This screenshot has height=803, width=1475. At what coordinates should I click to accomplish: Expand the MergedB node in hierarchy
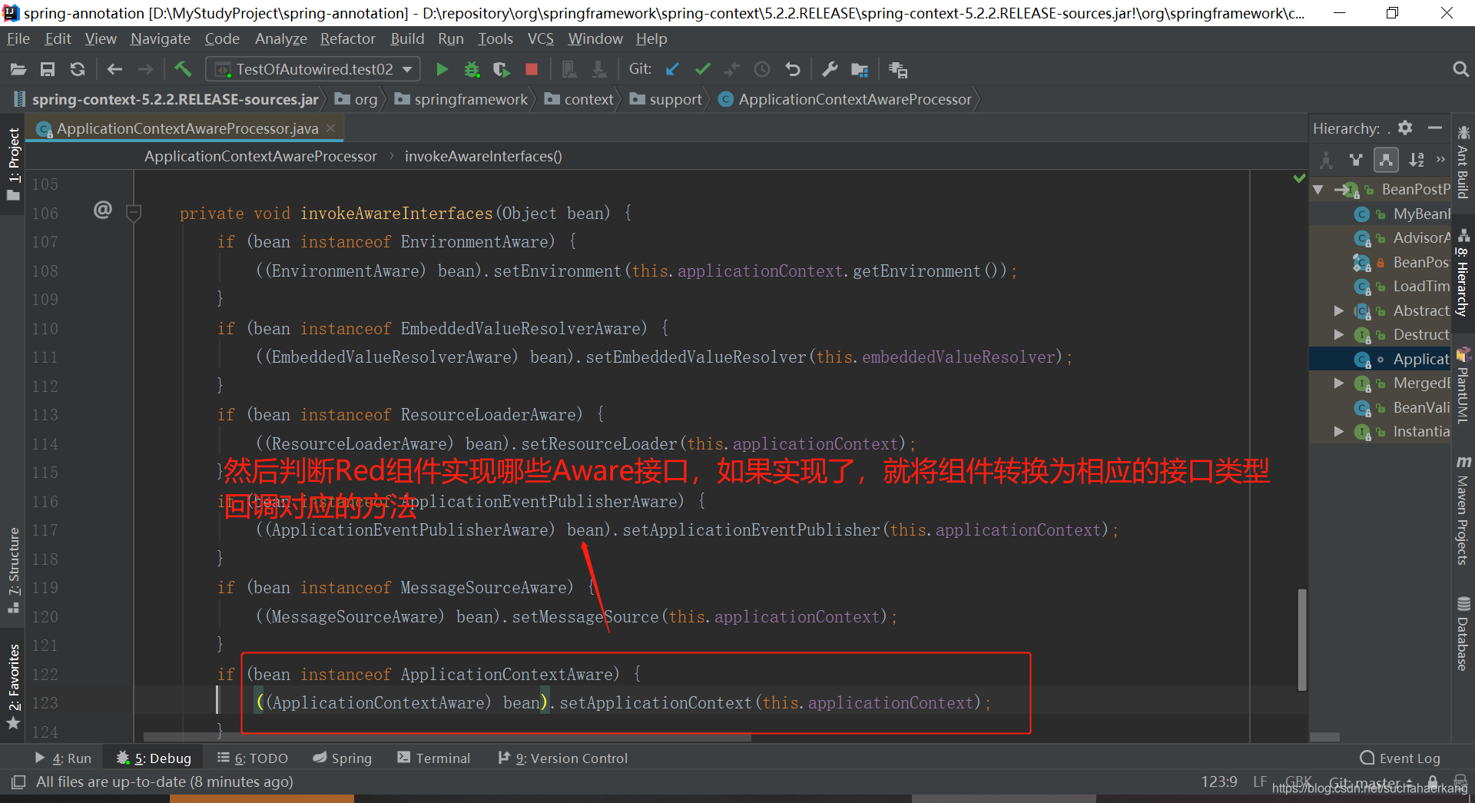pos(1339,383)
